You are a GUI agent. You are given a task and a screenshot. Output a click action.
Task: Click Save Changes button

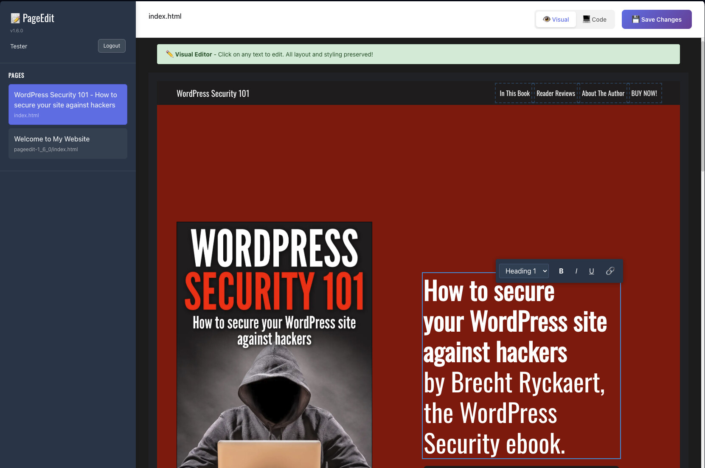[656, 20]
